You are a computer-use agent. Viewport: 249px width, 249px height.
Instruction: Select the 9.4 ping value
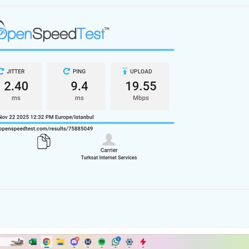tap(79, 86)
